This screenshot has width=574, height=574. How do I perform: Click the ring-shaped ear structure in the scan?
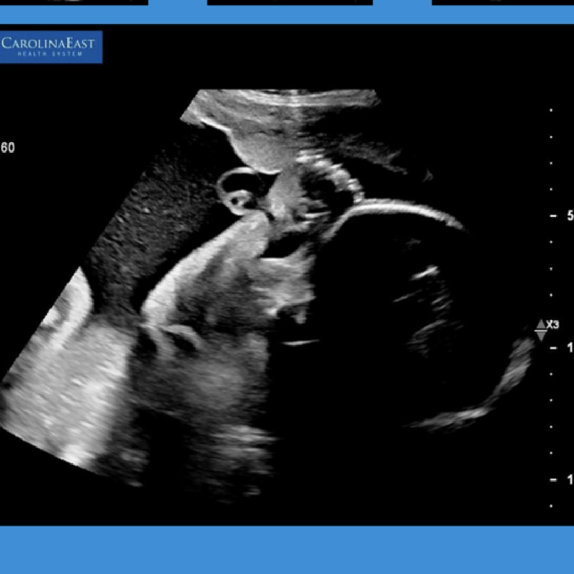pyautogui.click(x=239, y=190)
